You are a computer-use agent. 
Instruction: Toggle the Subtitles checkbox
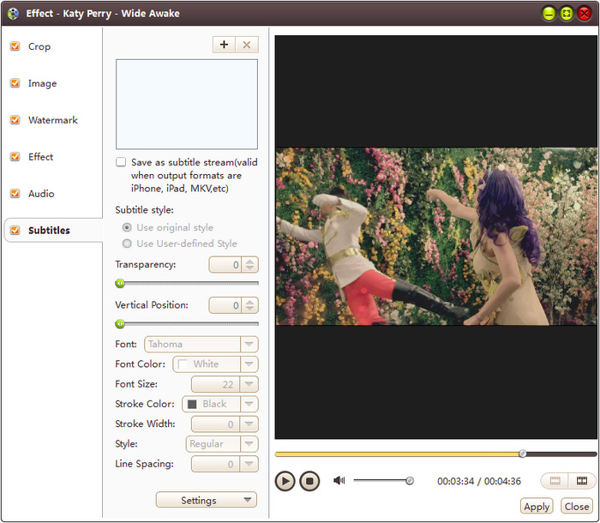15,230
